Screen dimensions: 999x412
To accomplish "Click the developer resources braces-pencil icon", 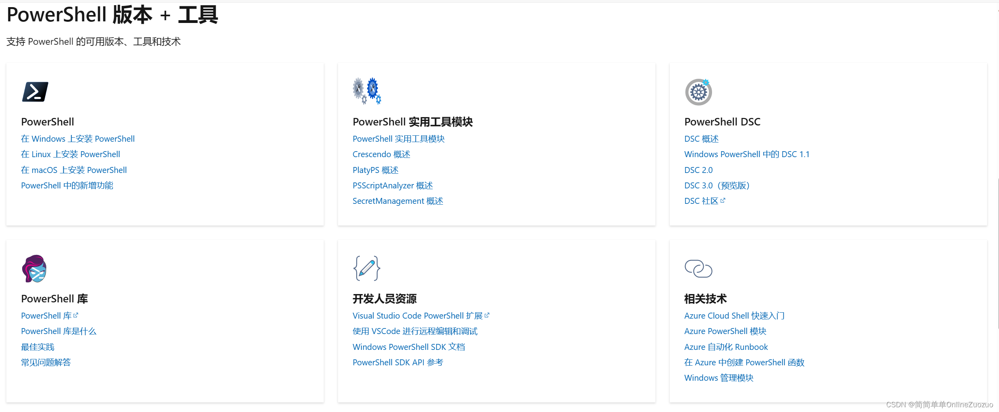I will (367, 268).
